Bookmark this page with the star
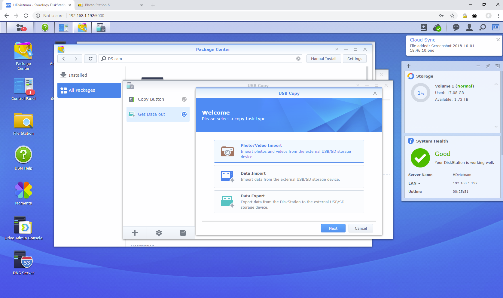503x298 pixels. click(452, 16)
